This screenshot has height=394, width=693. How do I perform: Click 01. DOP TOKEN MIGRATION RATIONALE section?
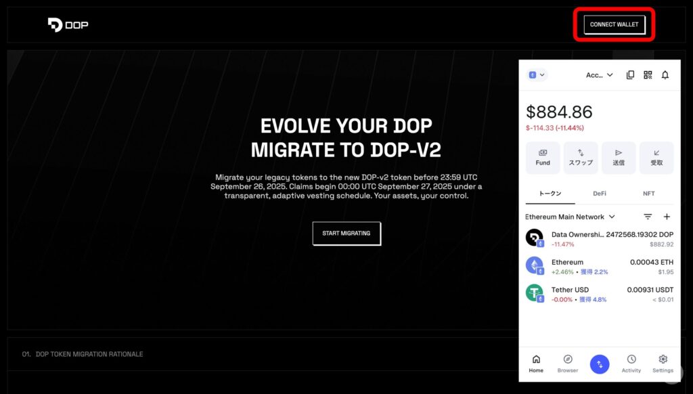(83, 354)
